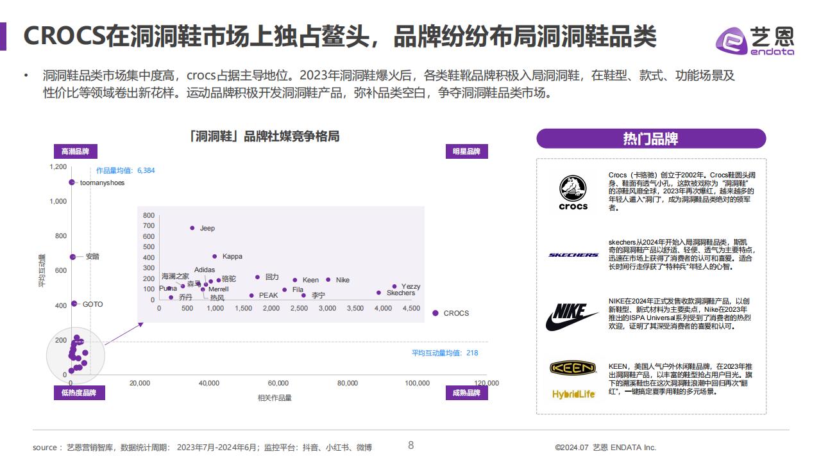Click the 相关作品量 x-axis title
Screen dimensions: 821x461
click(x=275, y=398)
